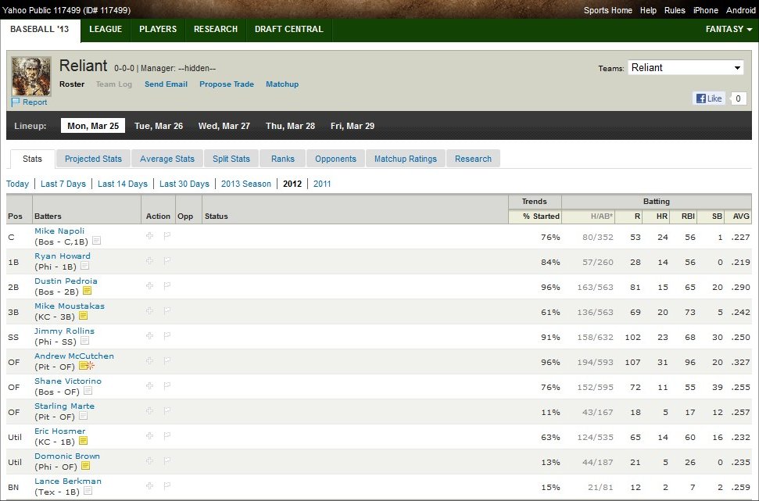Open player notes for Lance Berkman
The height and width of the screenshot is (501, 759).
pos(88,491)
